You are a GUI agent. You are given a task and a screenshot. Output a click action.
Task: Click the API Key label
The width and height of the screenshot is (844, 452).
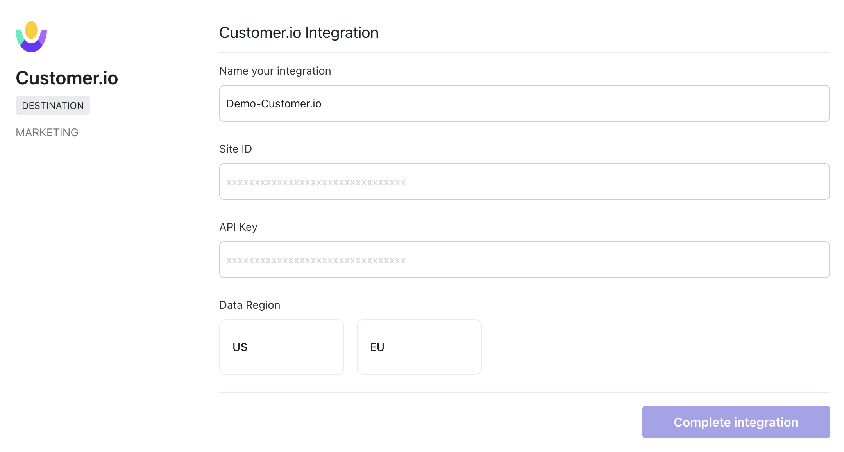(x=238, y=227)
